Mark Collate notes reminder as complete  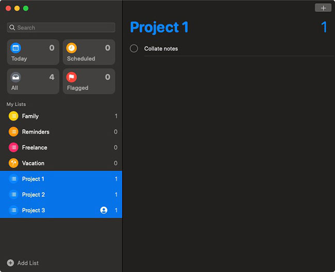click(134, 48)
